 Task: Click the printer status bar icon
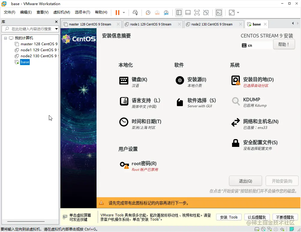pyautogui.click(x=276, y=229)
